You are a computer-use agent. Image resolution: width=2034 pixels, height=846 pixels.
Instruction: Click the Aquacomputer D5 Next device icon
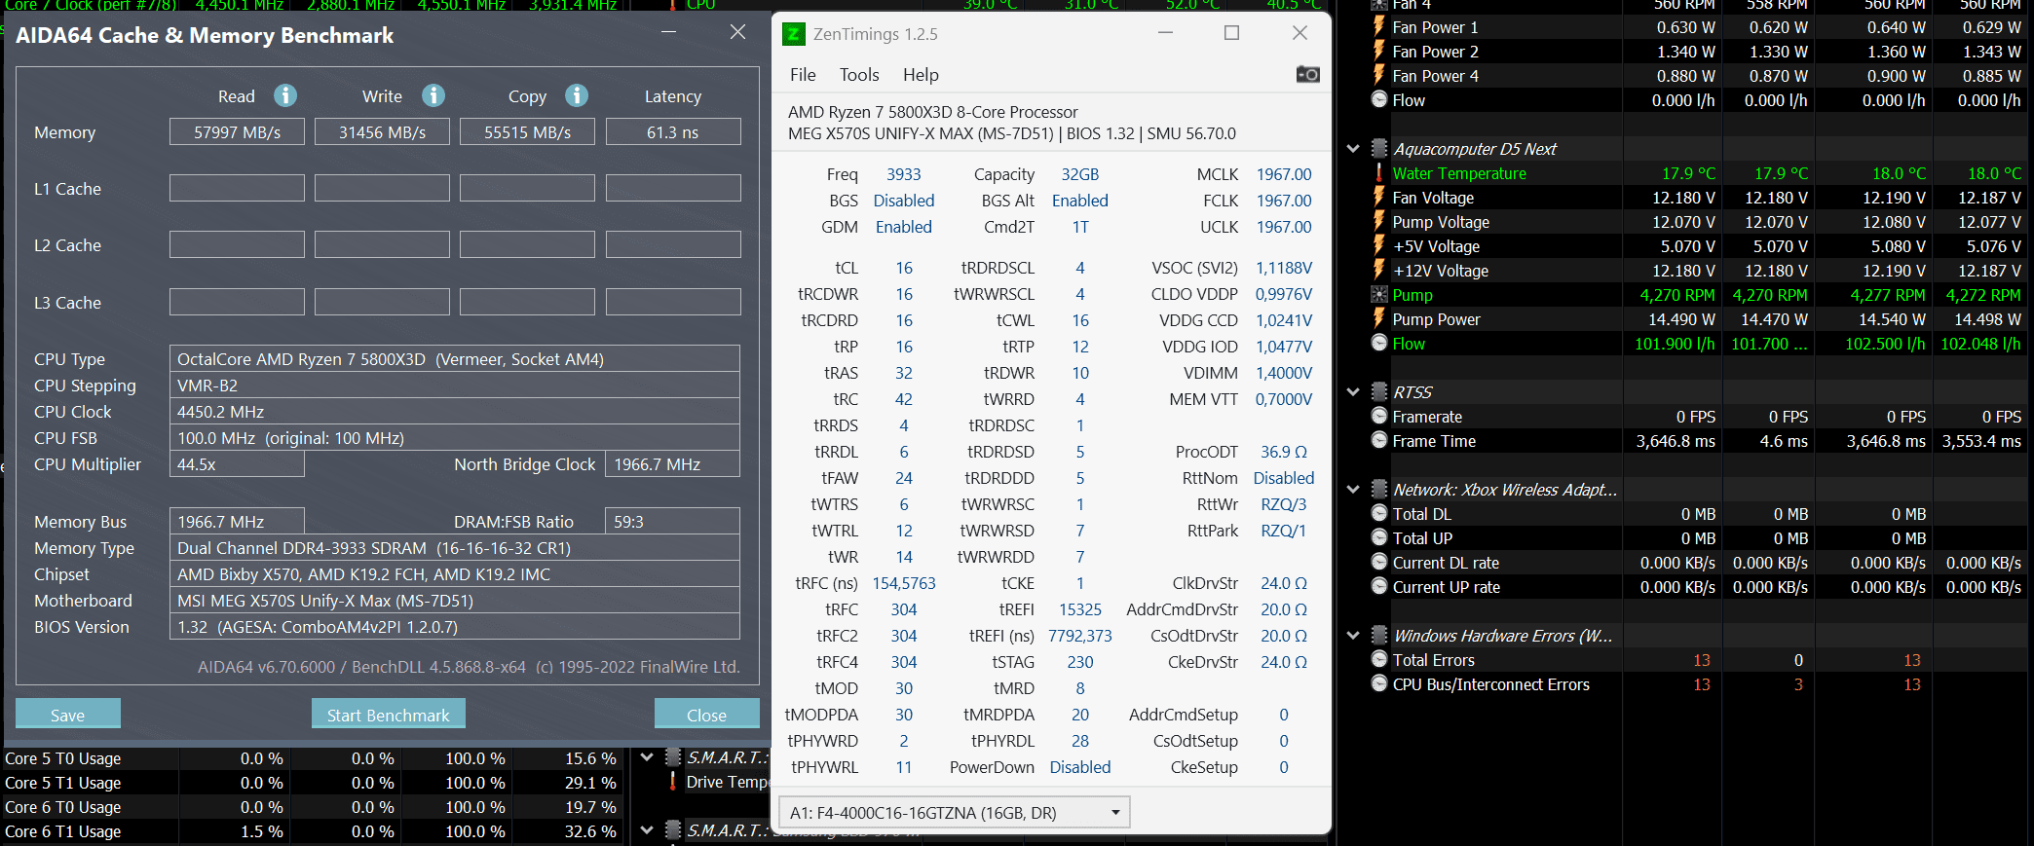pos(1378,149)
